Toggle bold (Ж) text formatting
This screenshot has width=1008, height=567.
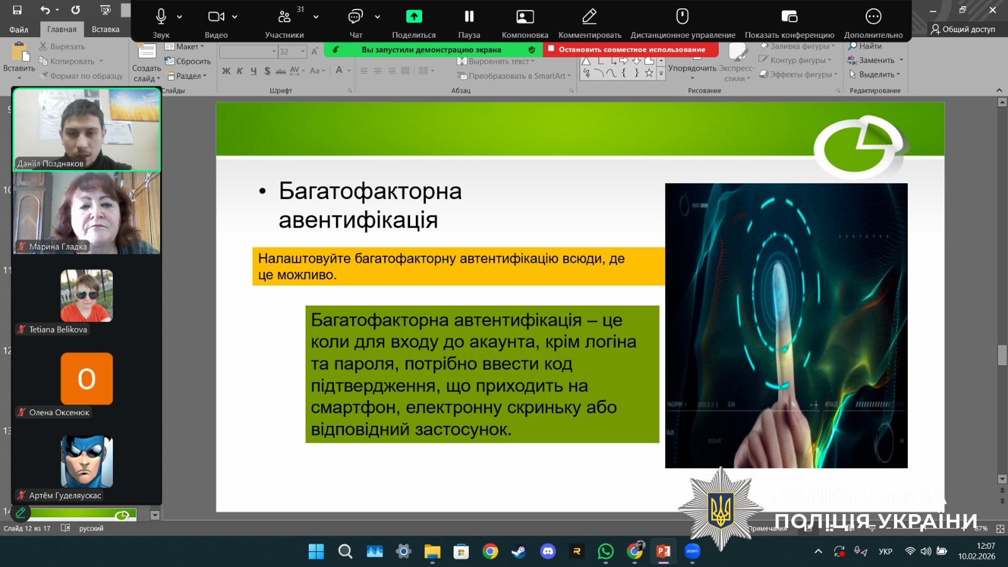[x=226, y=71]
